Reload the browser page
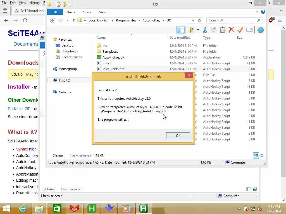Viewport: 286px width, 214px height. (x=25, y=20)
